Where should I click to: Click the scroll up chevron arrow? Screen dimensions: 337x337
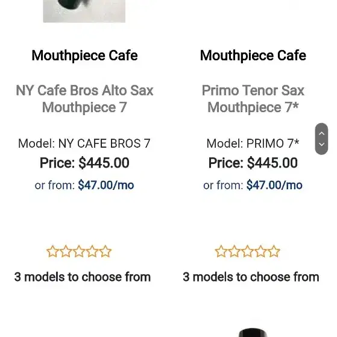321,133
